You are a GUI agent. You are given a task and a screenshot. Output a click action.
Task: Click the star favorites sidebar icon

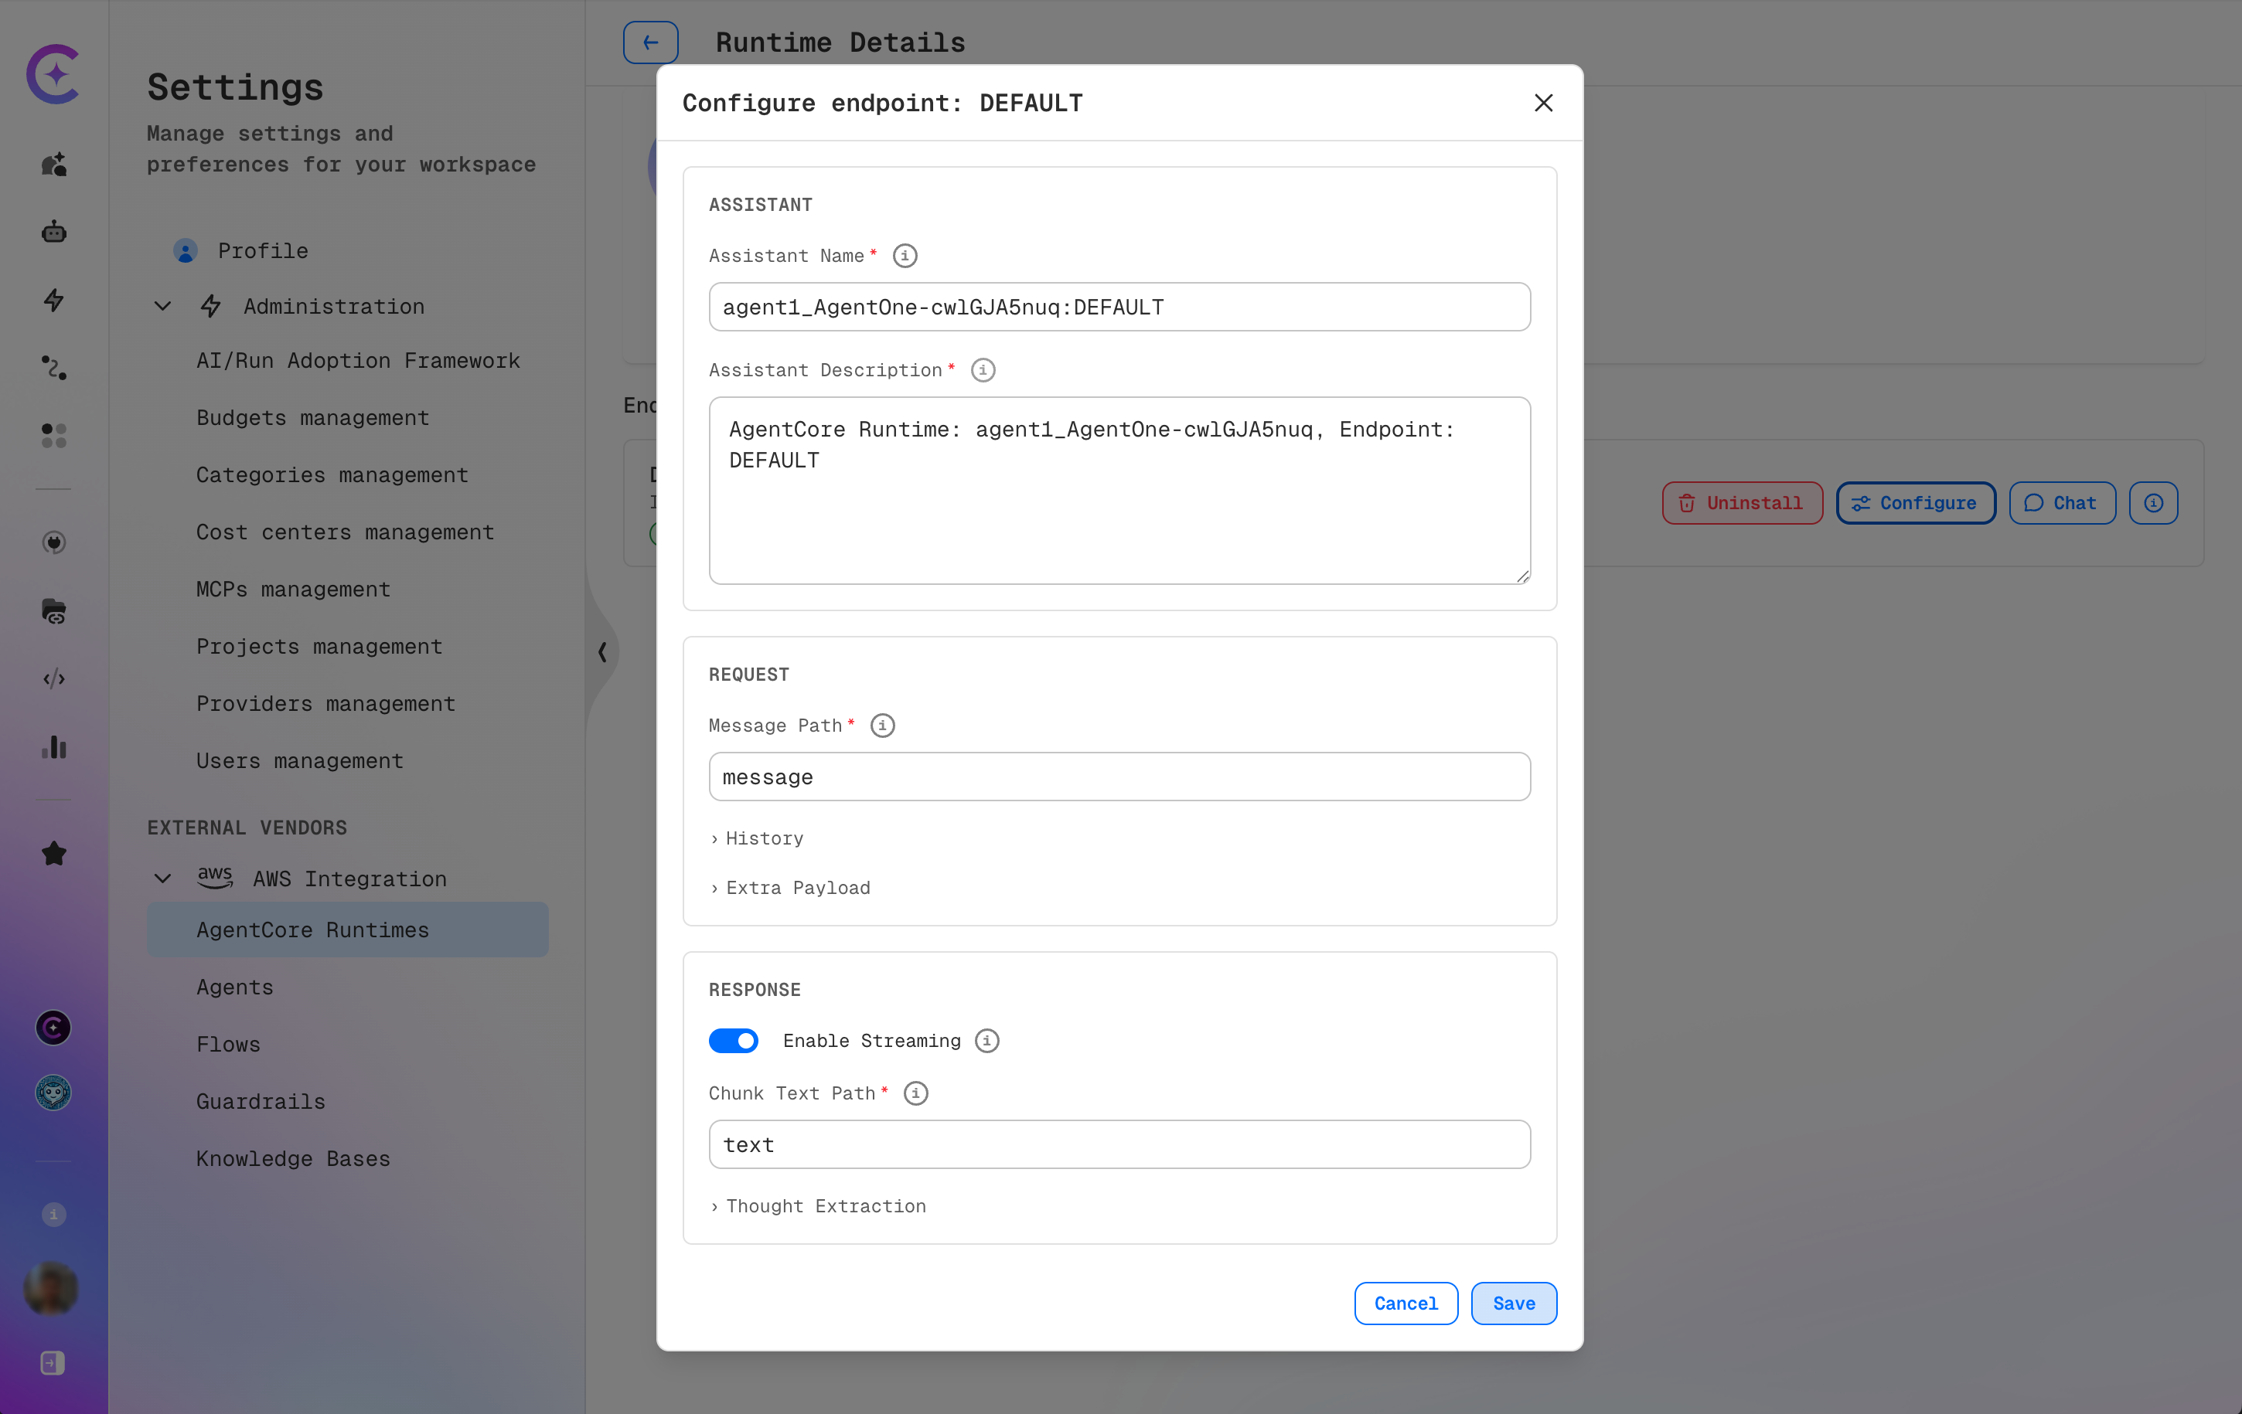pos(54,854)
